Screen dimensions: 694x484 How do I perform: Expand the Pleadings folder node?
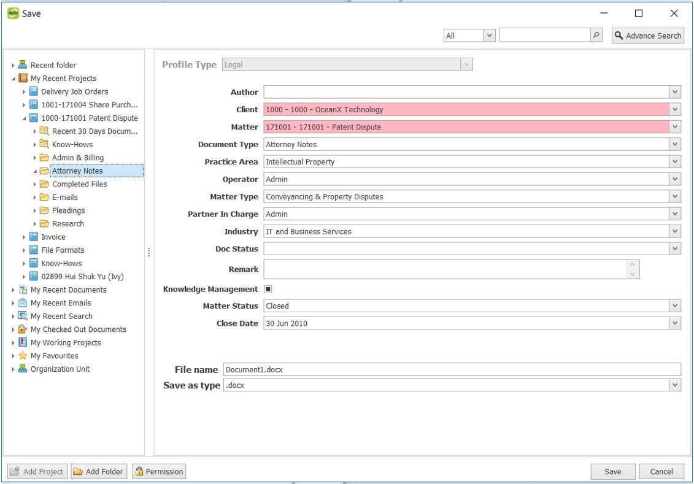click(x=34, y=210)
